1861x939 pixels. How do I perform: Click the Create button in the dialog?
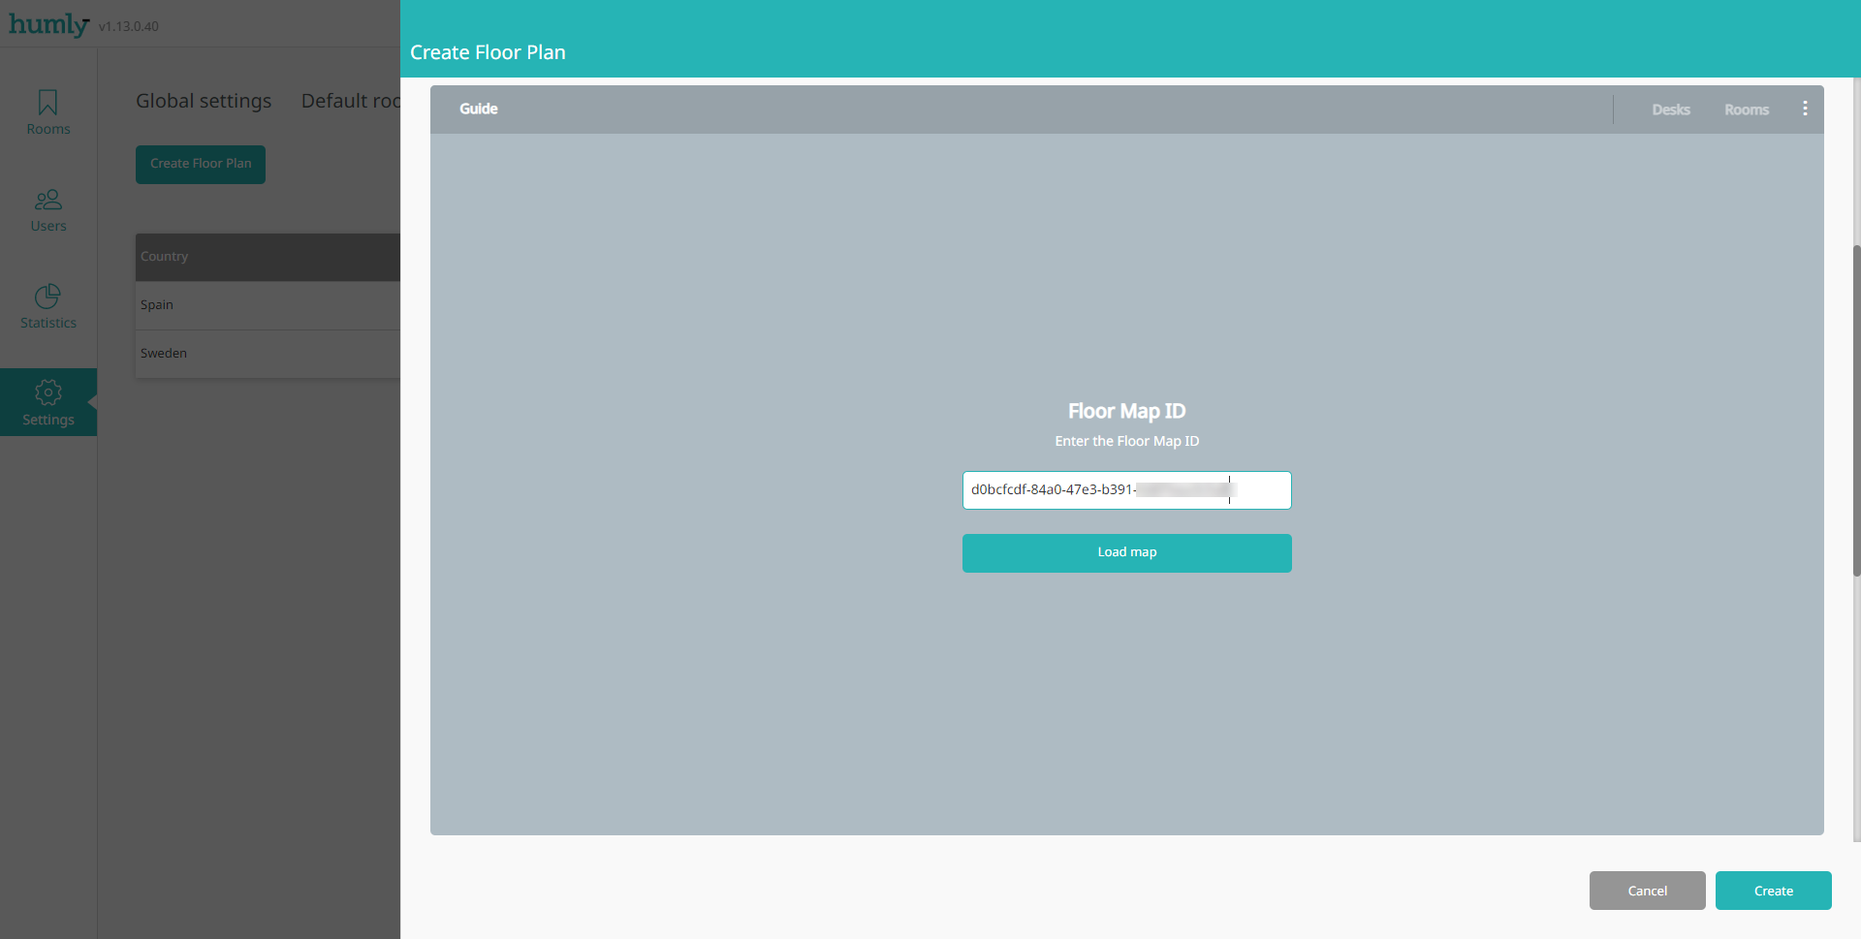click(x=1773, y=891)
